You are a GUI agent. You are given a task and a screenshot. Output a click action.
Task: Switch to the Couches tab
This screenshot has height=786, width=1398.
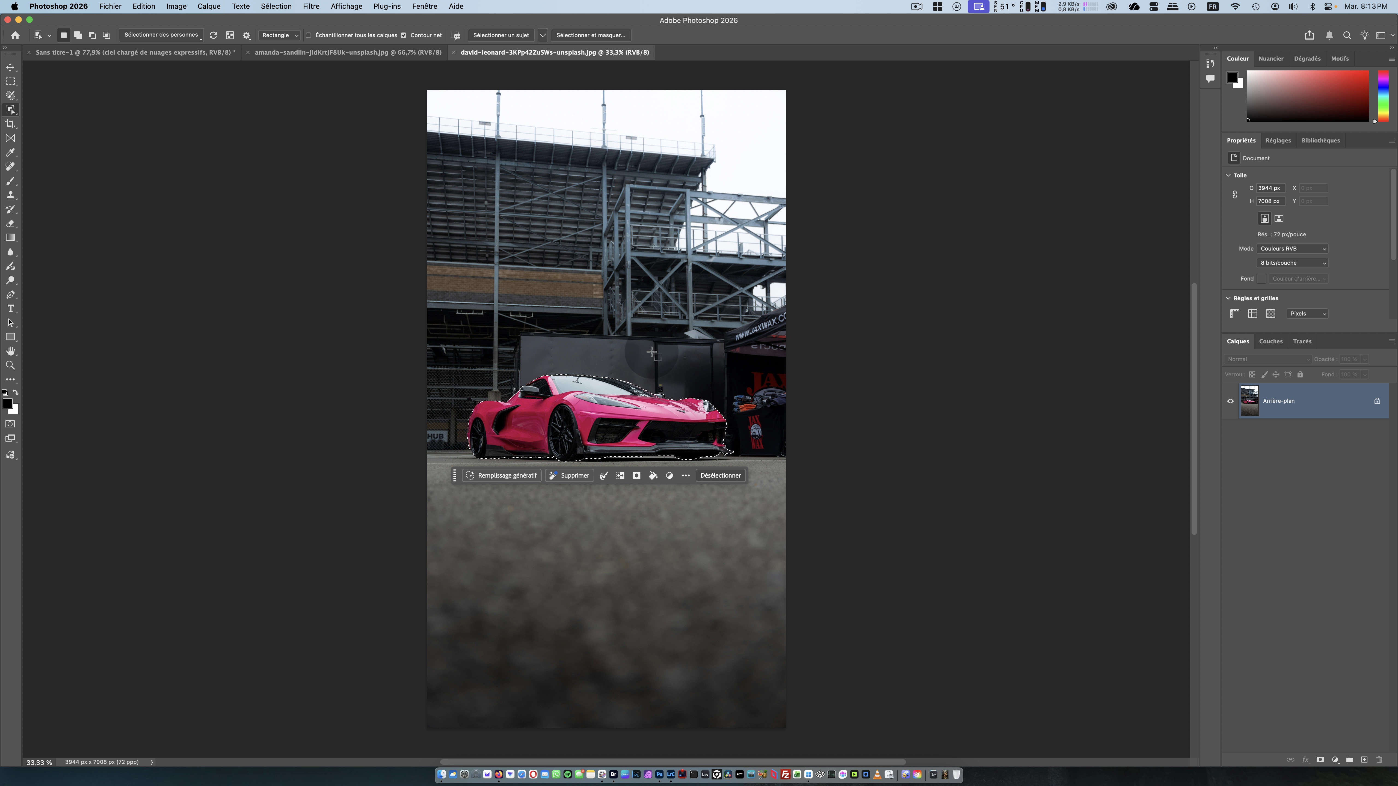[1270, 341]
